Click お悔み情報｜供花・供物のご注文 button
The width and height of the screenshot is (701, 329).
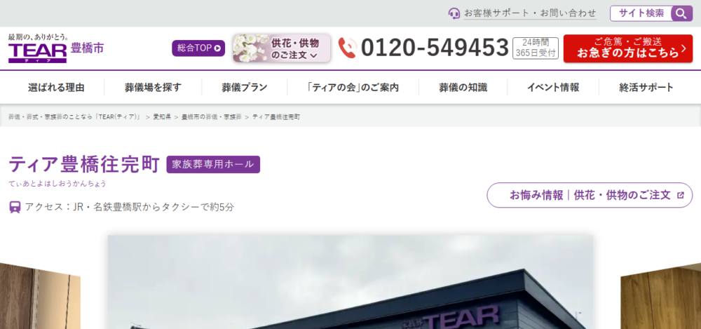point(590,195)
